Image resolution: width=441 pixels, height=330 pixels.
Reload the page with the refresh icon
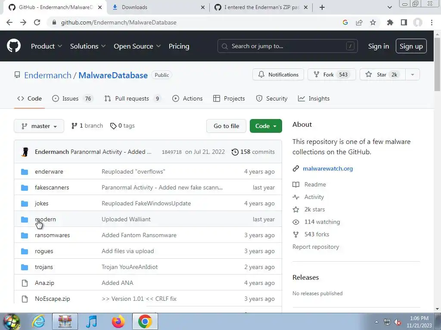(x=37, y=22)
